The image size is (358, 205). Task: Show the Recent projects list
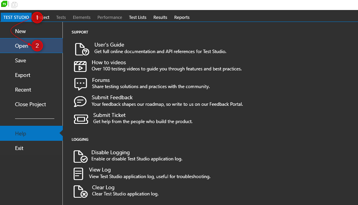coord(23,90)
